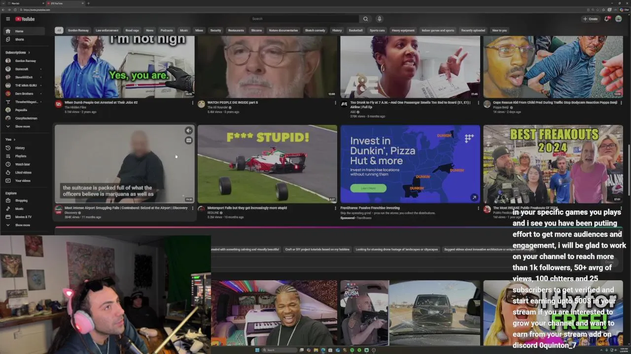
Task: Click the Create button
Action: tap(590, 19)
